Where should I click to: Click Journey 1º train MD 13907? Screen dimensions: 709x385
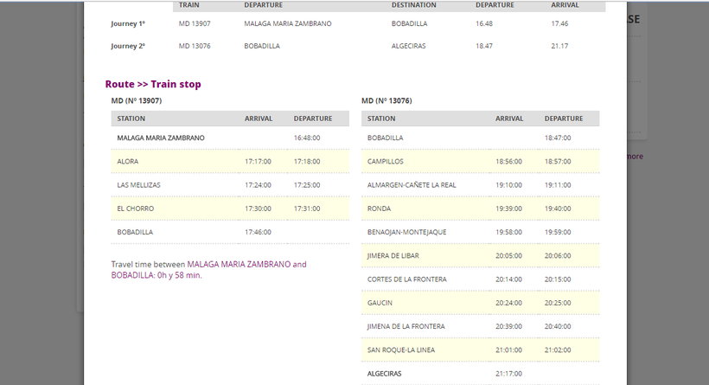196,23
